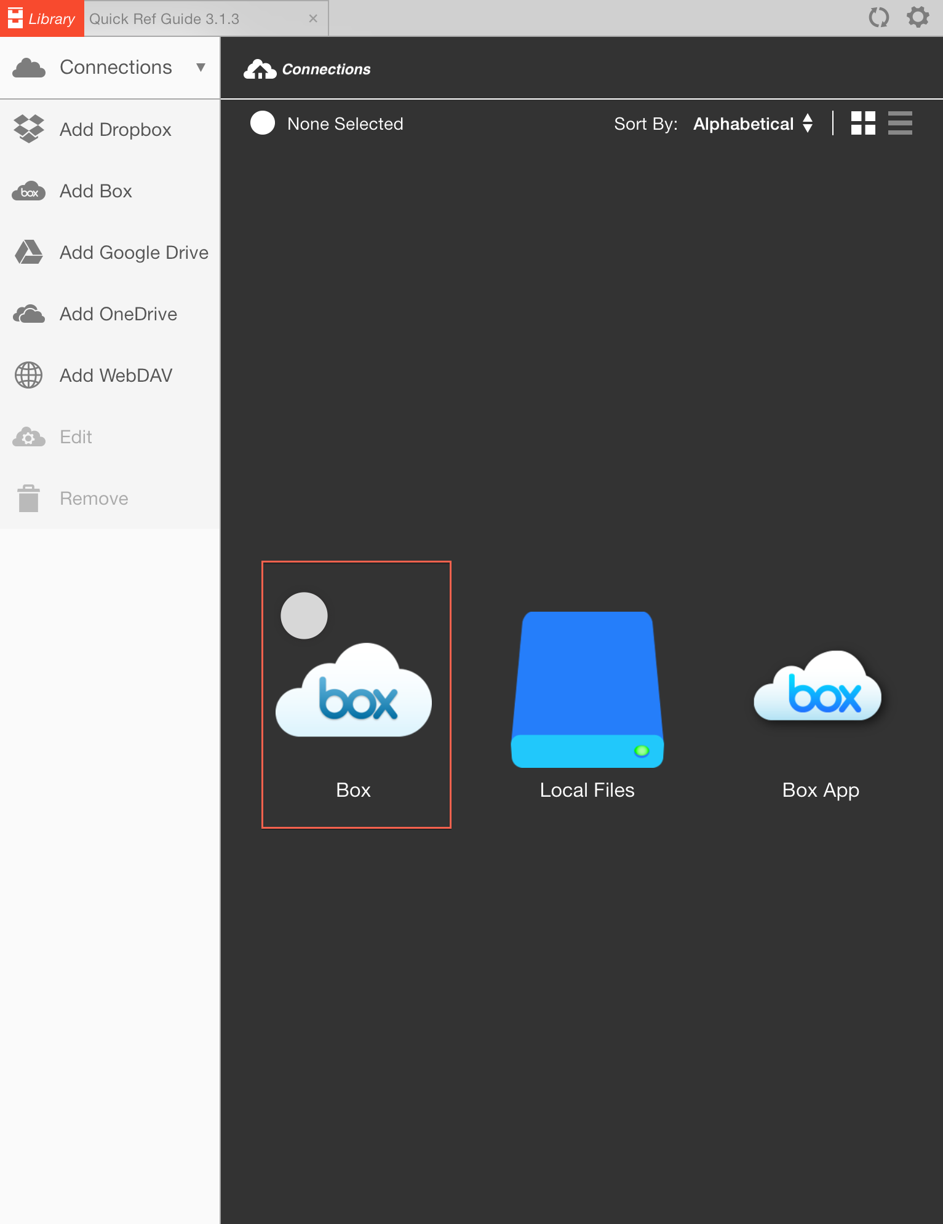Viewport: 943px width, 1224px height.
Task: Switch to list view
Action: tap(900, 123)
